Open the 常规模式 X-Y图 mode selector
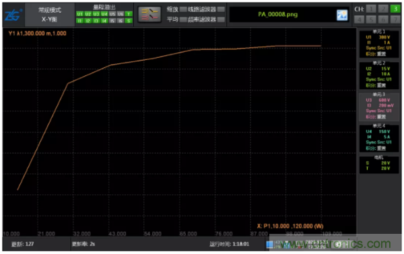The width and height of the screenshot is (404, 254). click(50, 15)
